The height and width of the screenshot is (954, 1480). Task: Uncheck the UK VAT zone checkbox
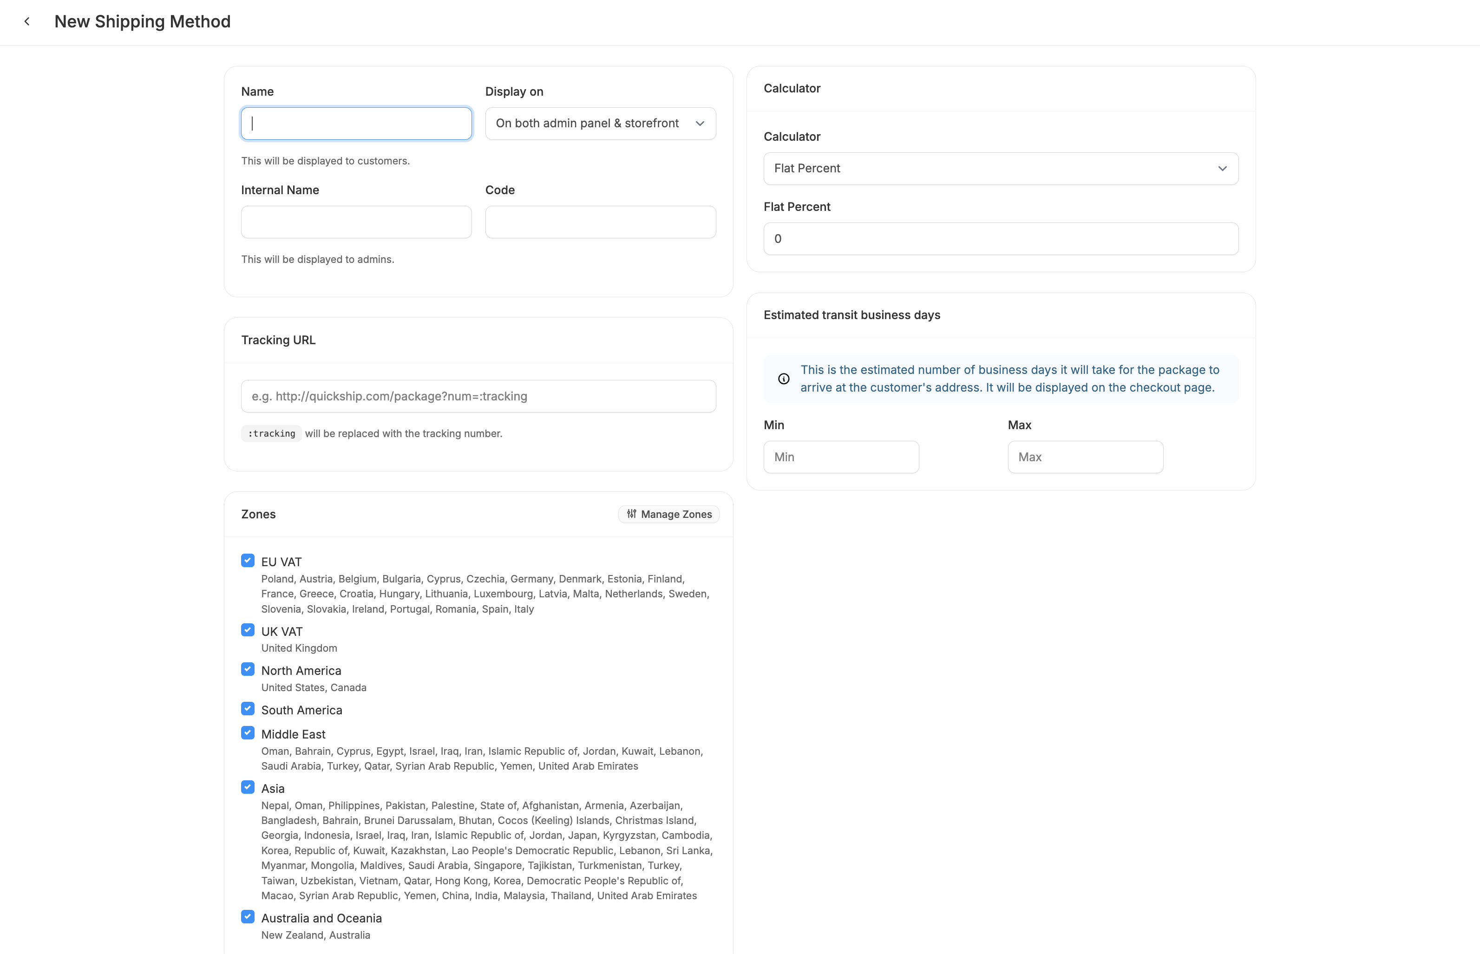point(248,630)
